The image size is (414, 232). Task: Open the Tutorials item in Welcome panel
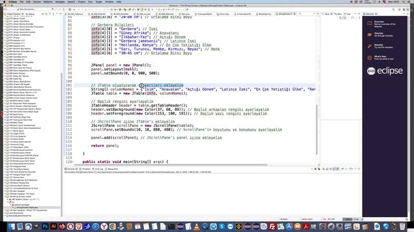[x=380, y=34]
